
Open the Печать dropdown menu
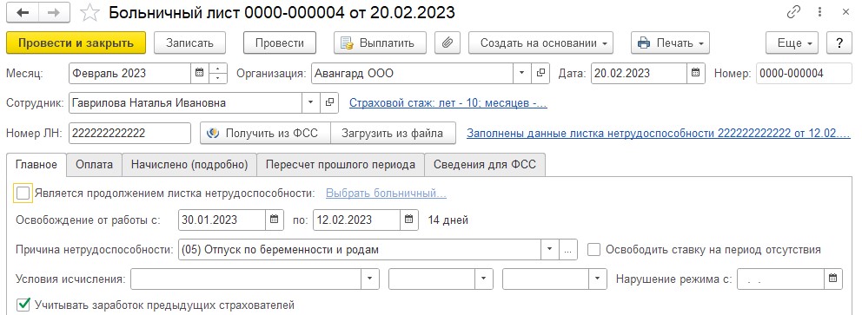[x=670, y=43]
